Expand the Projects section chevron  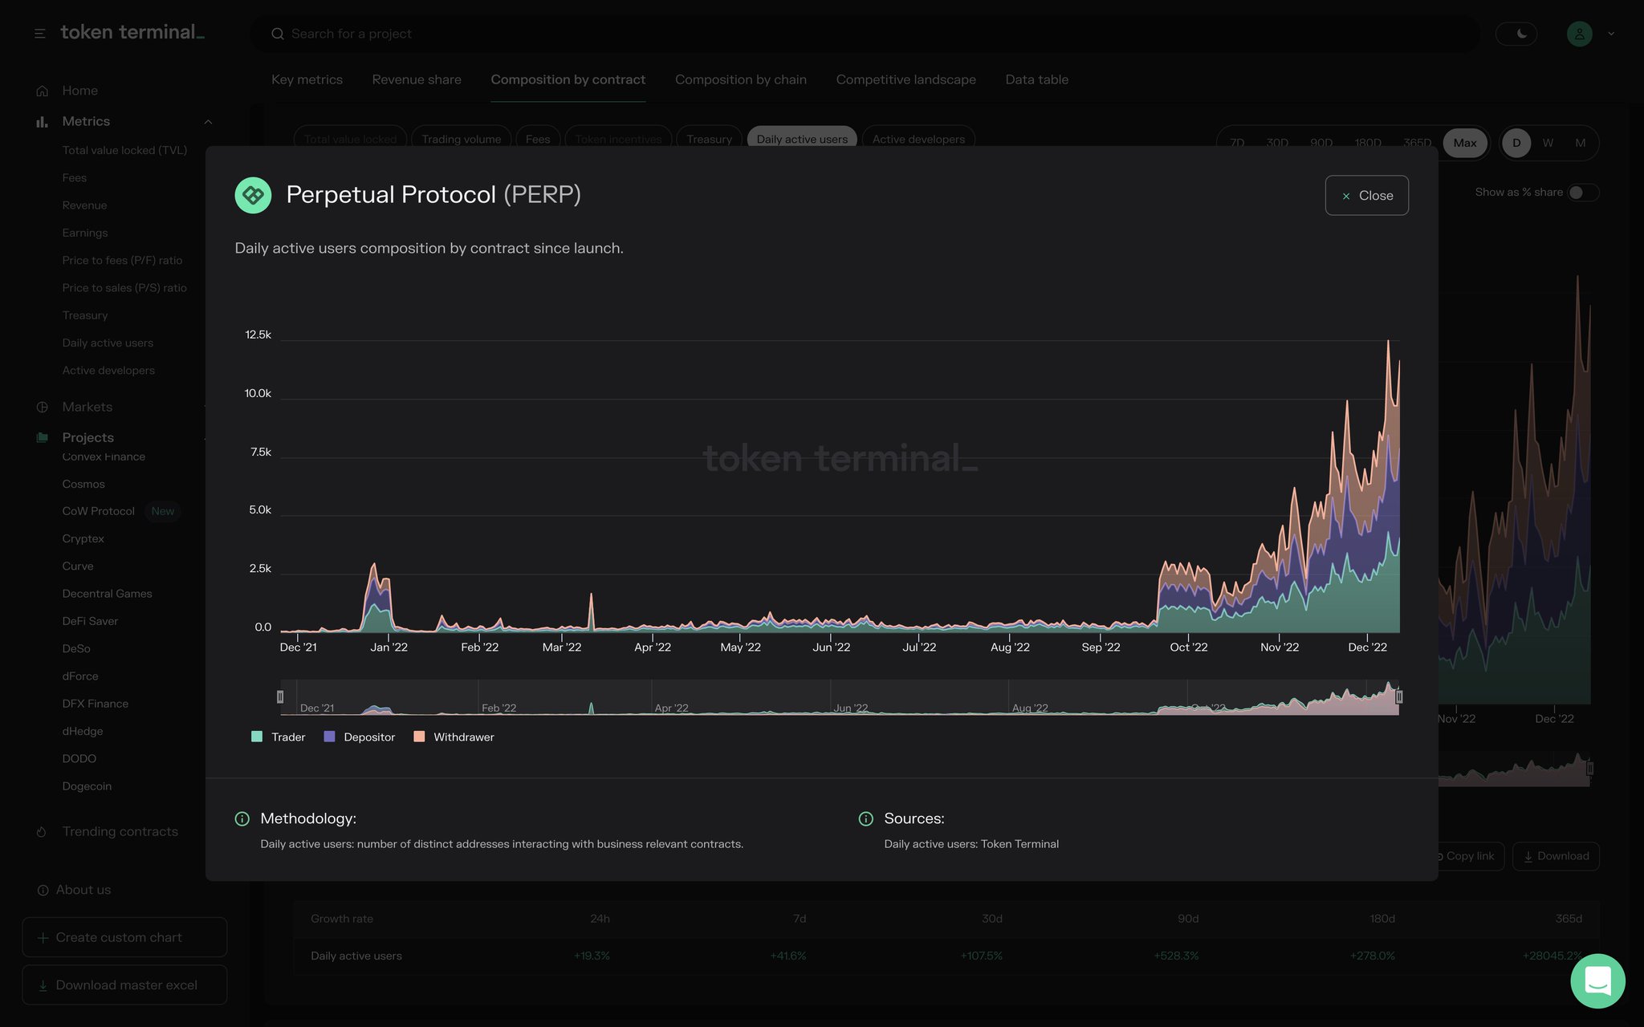pos(207,437)
